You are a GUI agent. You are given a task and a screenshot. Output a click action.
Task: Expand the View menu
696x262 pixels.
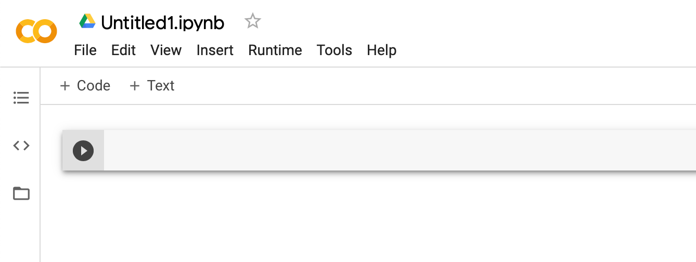pyautogui.click(x=166, y=50)
